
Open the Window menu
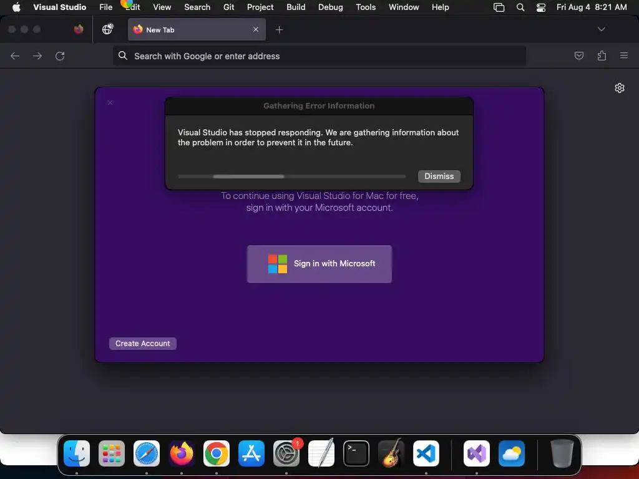tap(404, 7)
